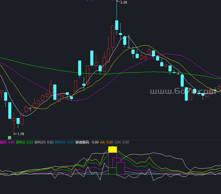Select the AA: 0.00 indicator value
The image size is (221, 194).
click(x=107, y=142)
